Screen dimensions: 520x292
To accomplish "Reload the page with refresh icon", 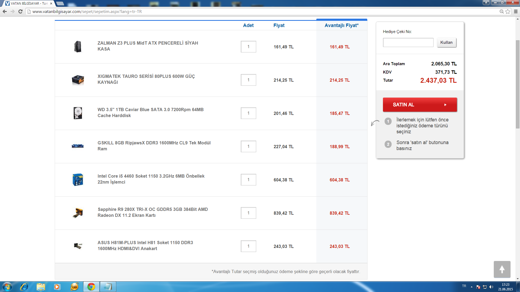I will 20,11.
